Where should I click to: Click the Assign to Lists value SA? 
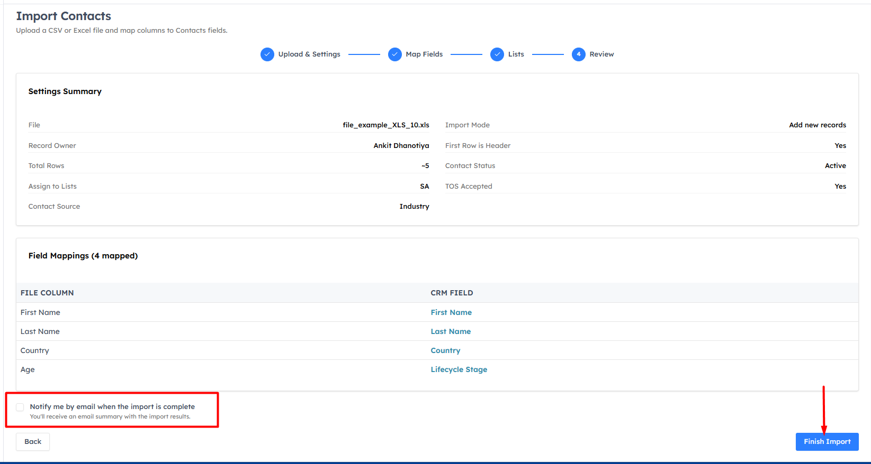coord(425,187)
